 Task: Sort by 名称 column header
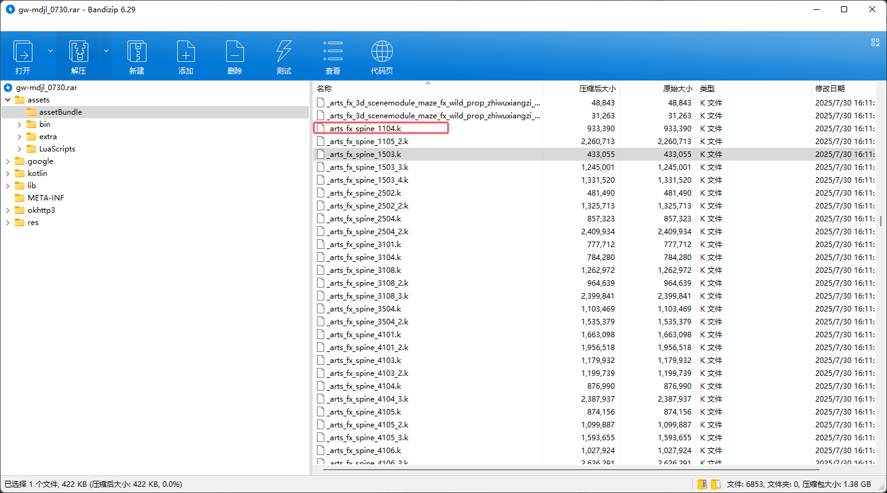click(x=428, y=89)
